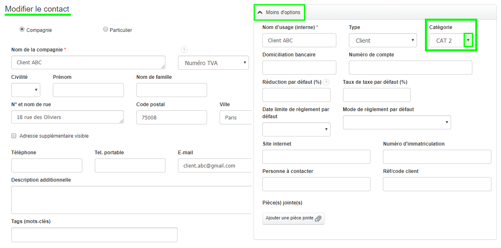Click the Code postal field

171,117
